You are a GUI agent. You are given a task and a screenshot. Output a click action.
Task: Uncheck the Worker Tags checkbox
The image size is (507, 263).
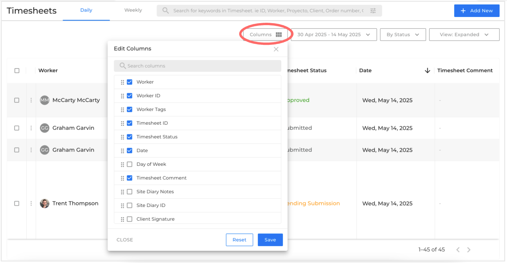[x=129, y=109]
